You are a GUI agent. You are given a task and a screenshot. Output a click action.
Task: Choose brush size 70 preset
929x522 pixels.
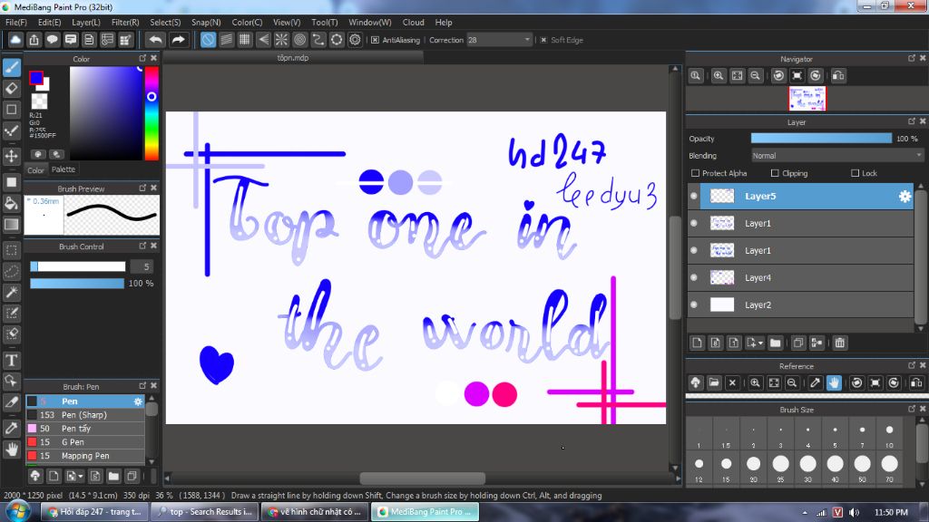pyautogui.click(x=889, y=468)
